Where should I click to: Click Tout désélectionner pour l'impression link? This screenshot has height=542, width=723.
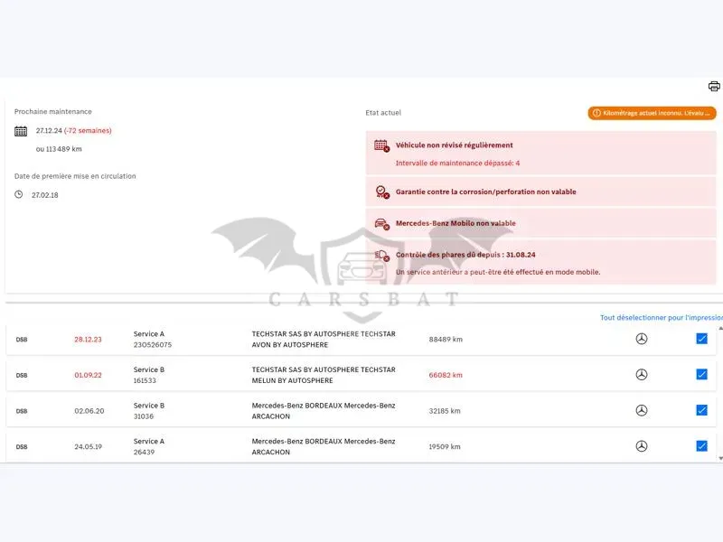tap(662, 318)
